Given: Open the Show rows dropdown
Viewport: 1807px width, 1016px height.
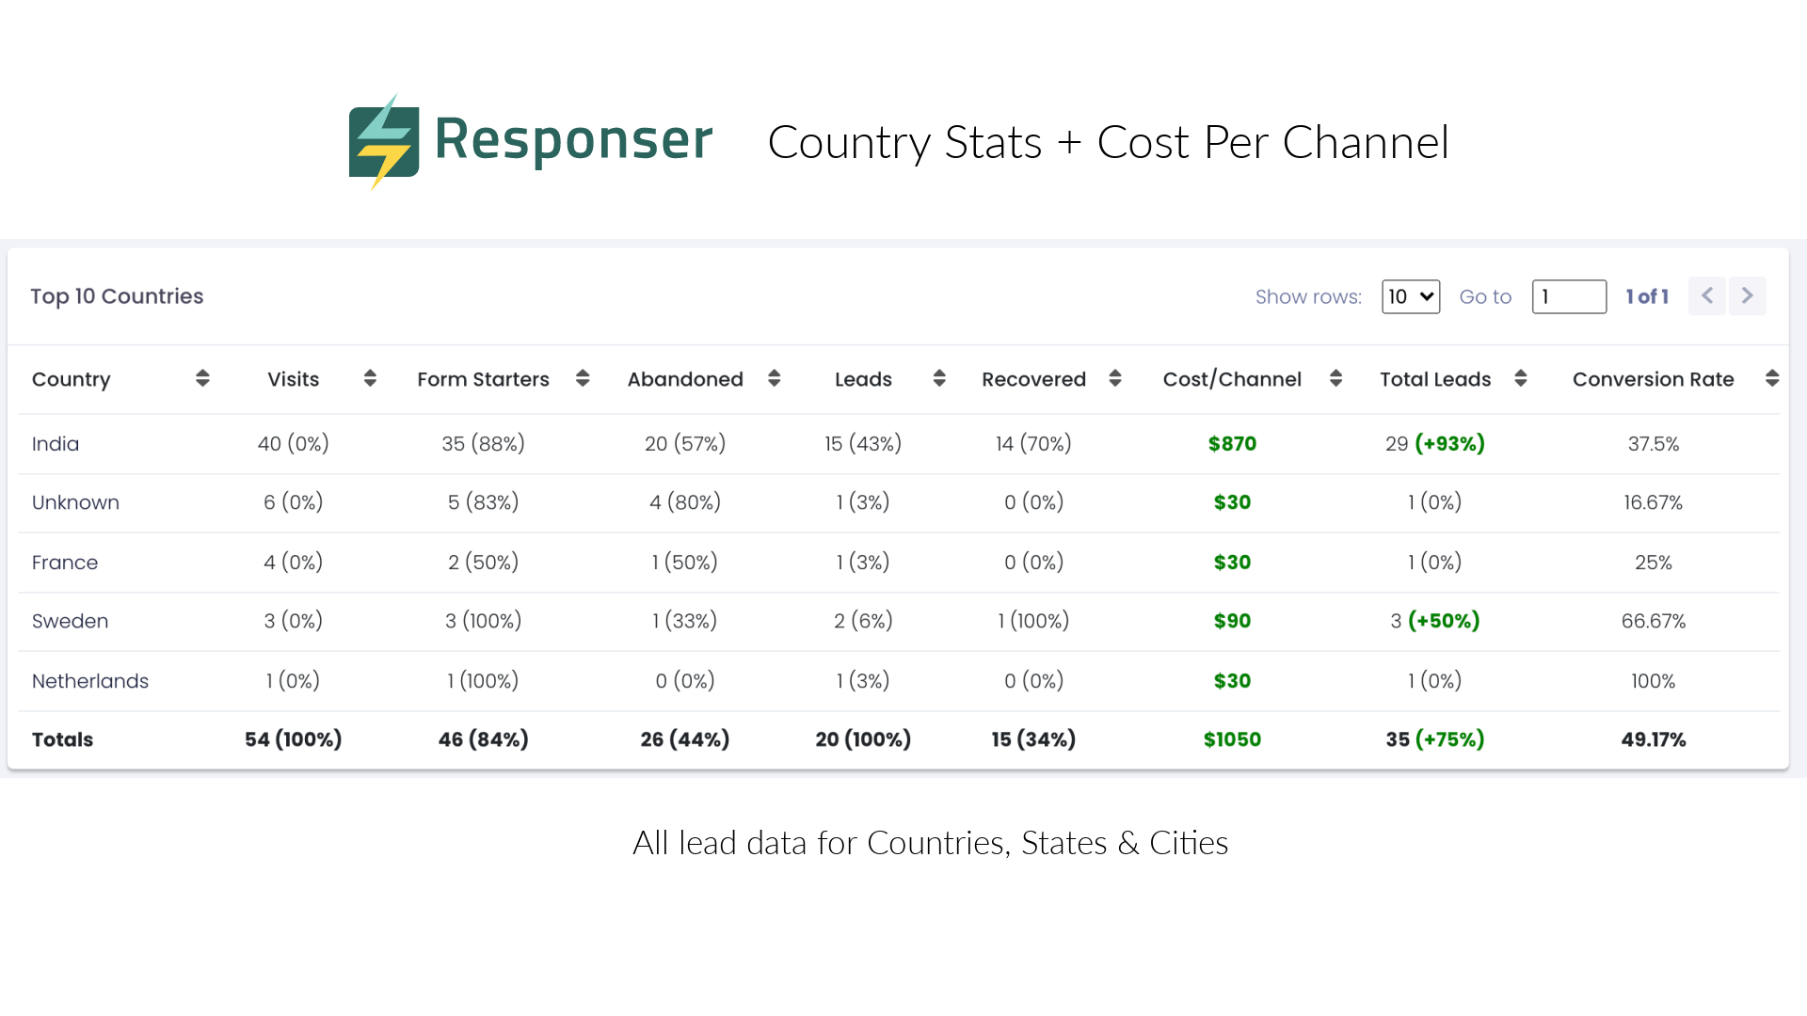Looking at the screenshot, I should (1410, 296).
